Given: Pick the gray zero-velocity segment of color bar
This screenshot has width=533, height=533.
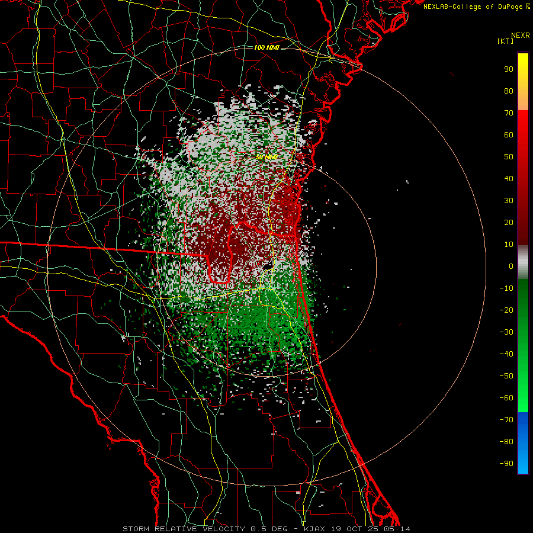Looking at the screenshot, I should click(523, 262).
